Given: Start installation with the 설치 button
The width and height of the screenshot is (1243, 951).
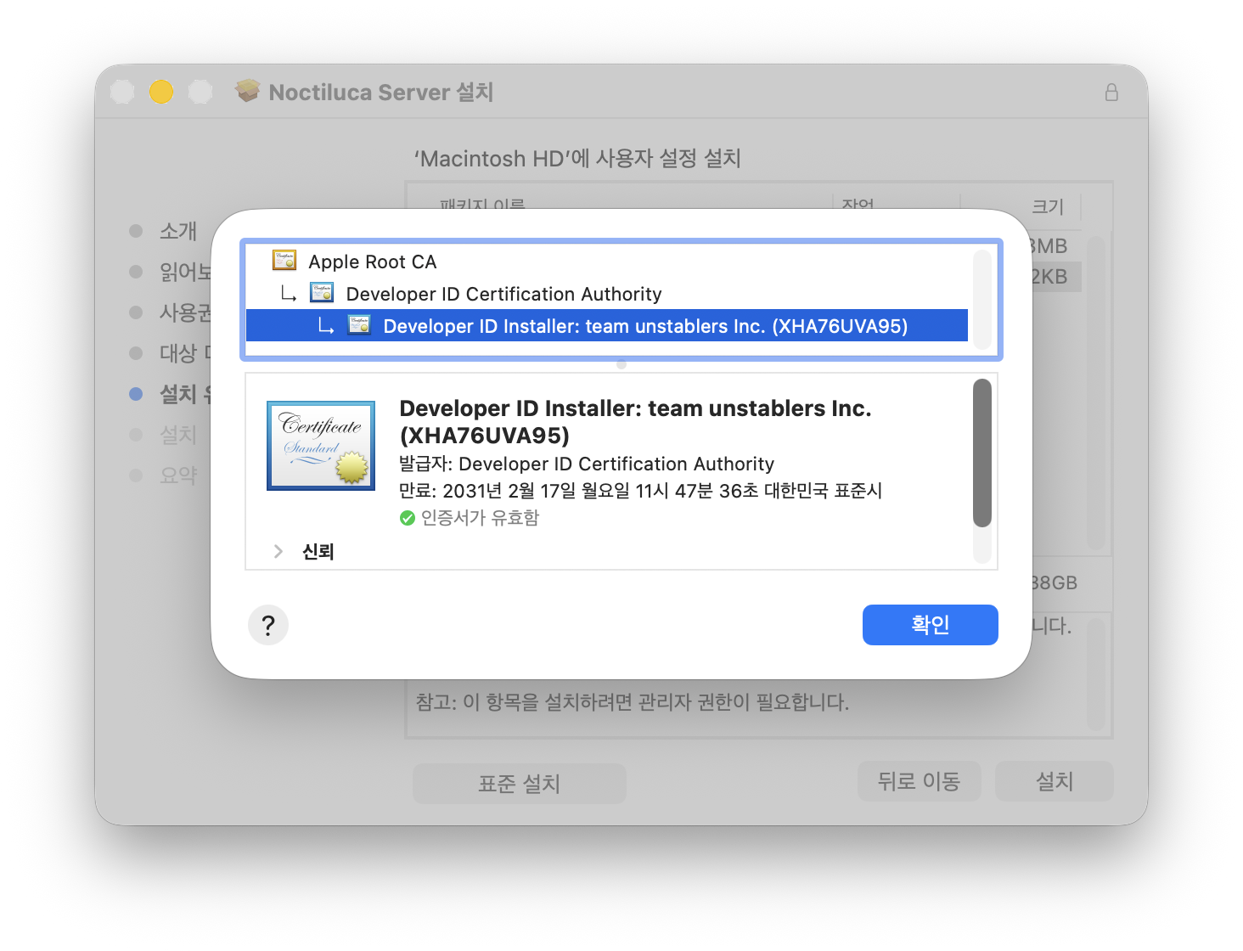Looking at the screenshot, I should coord(1054,781).
